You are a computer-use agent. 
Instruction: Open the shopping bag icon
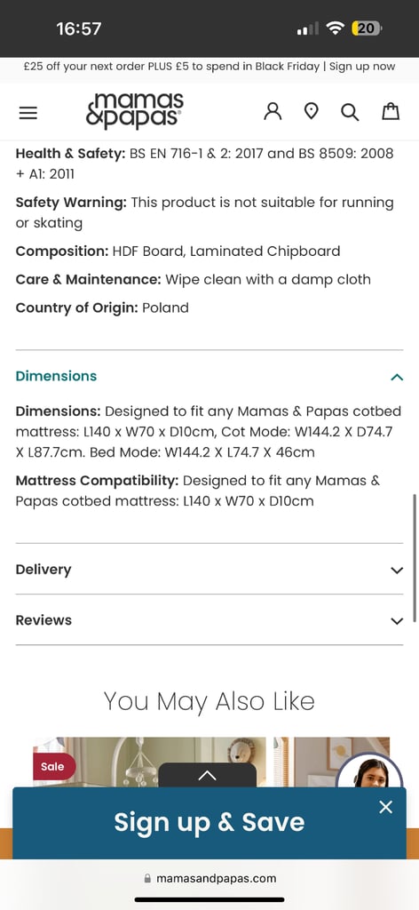point(391,111)
